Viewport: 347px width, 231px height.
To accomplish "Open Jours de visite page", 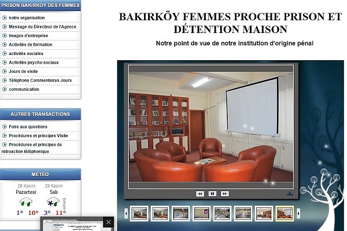I will [23, 71].
